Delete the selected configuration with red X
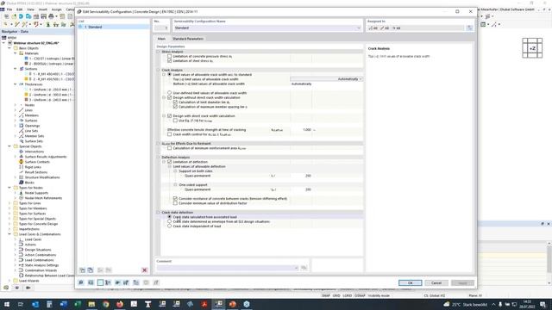 coord(144,270)
